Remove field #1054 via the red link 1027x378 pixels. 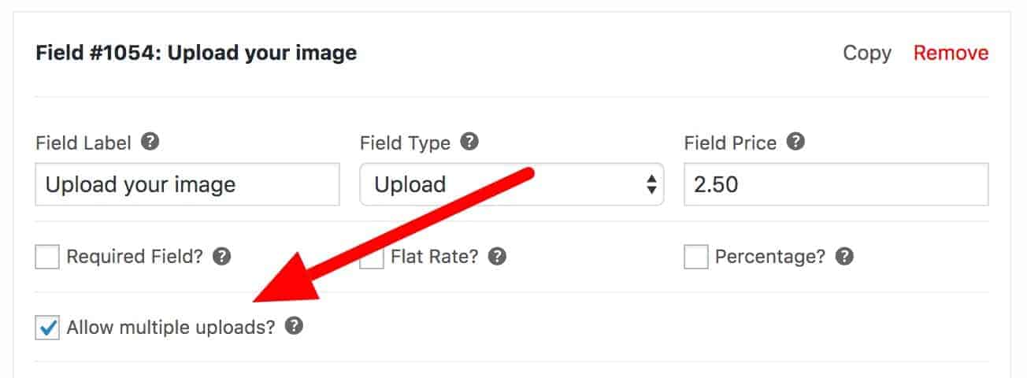(x=951, y=53)
